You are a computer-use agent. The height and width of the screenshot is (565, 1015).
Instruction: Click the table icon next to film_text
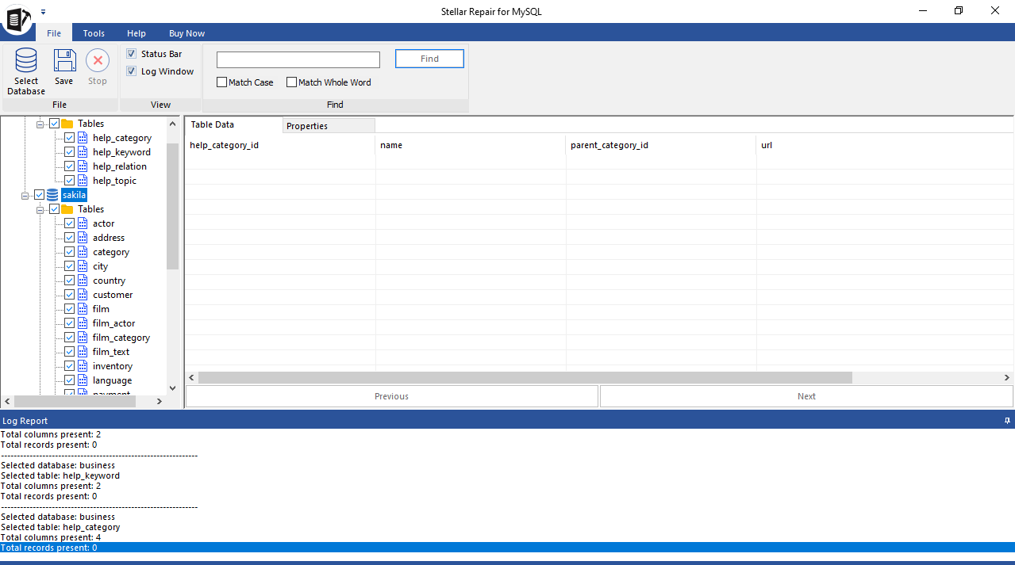pyautogui.click(x=83, y=352)
